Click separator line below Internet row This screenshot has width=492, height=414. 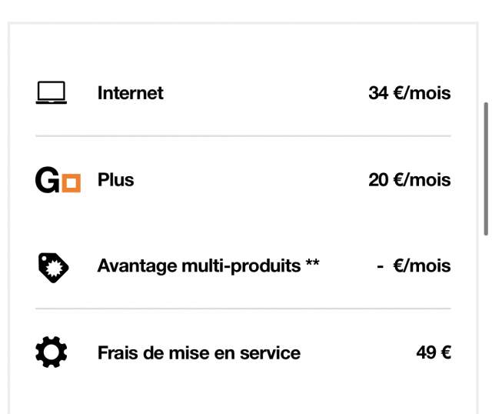[x=243, y=136]
